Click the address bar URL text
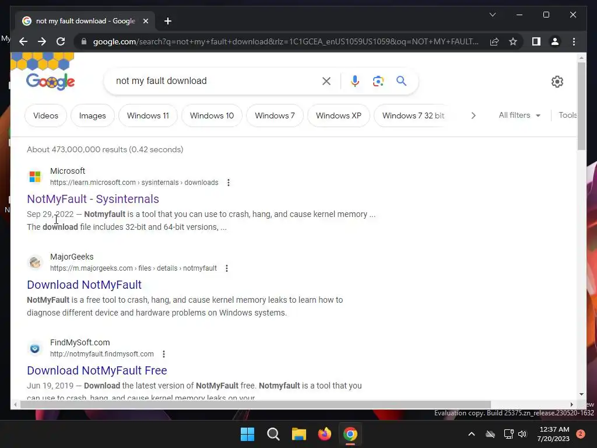This screenshot has width=597, height=448. [286, 41]
